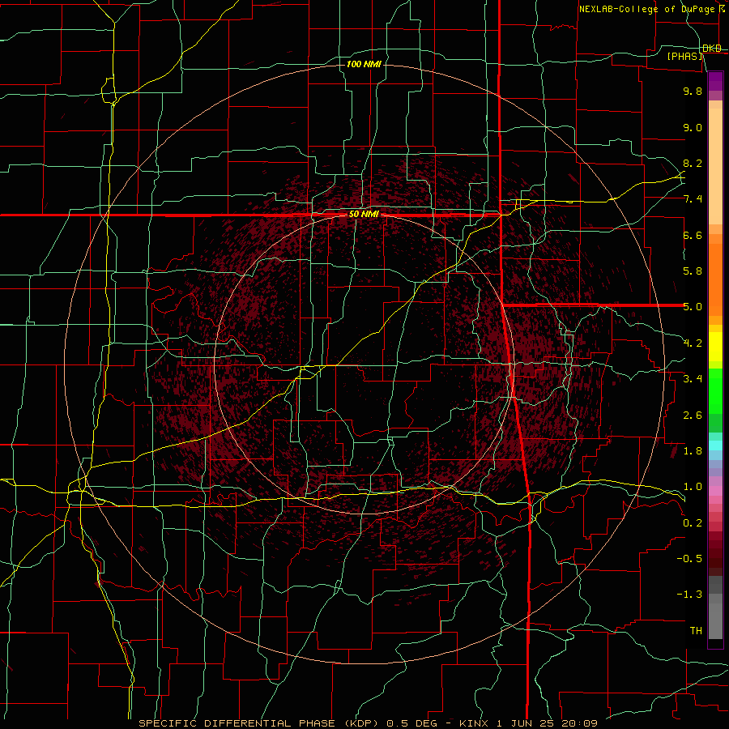Screen dimensions: 729x729
Task: Click the [PHAS] units label
Action: (685, 56)
